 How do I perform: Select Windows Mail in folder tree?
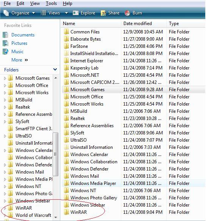tap(30, 172)
